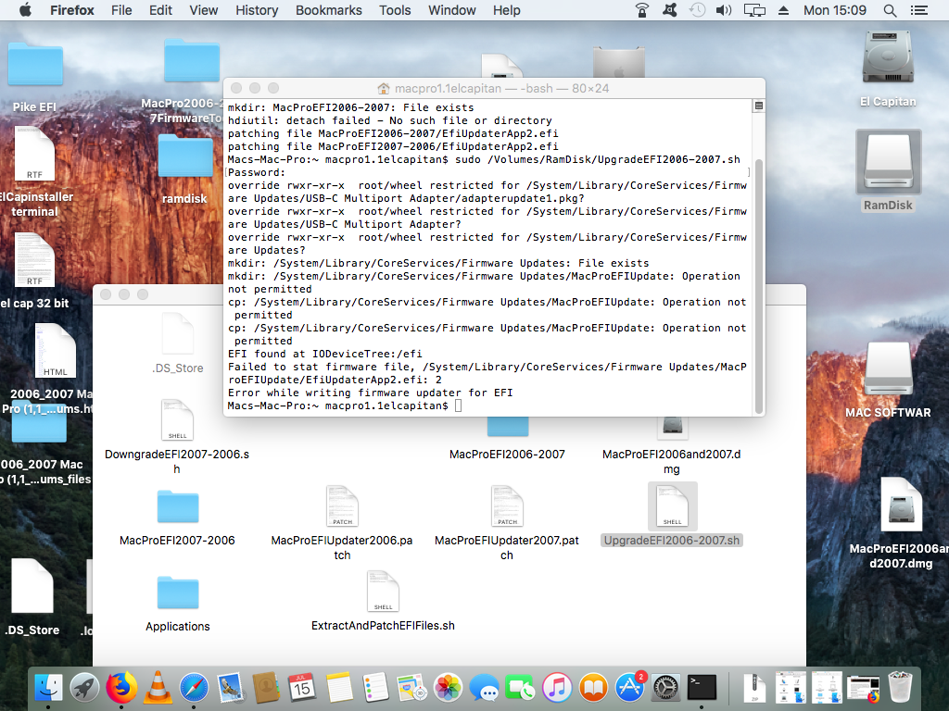Open Notes app in dock
This screenshot has height=711, width=949.
click(339, 688)
